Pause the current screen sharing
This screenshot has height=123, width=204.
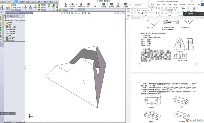tap(112, 5)
